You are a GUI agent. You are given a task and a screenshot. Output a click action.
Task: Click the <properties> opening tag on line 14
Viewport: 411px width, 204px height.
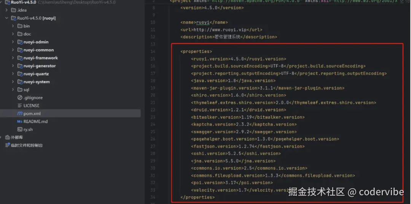coord(196,51)
